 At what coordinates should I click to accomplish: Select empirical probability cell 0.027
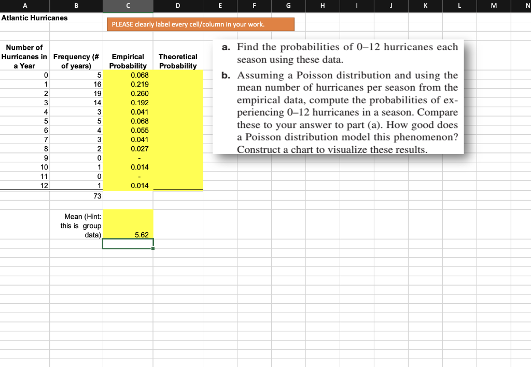128,149
